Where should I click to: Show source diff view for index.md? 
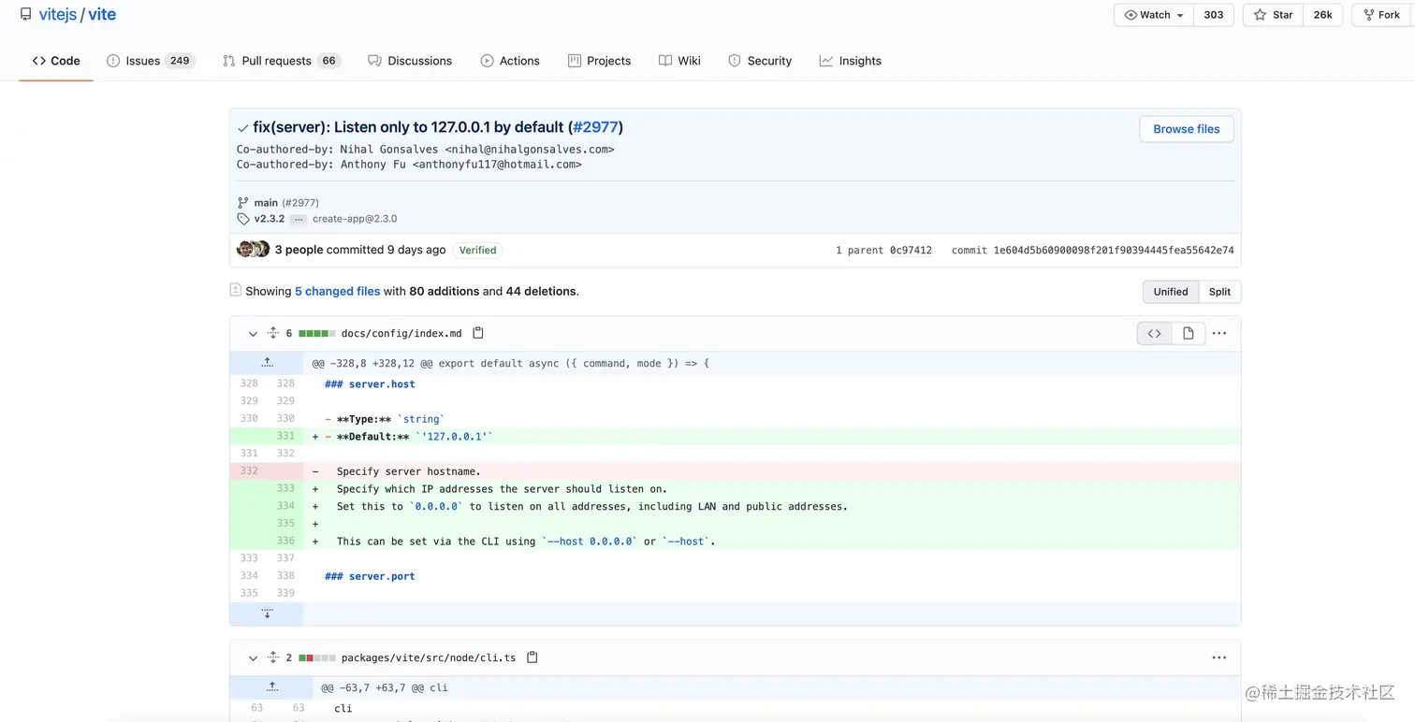click(x=1154, y=333)
